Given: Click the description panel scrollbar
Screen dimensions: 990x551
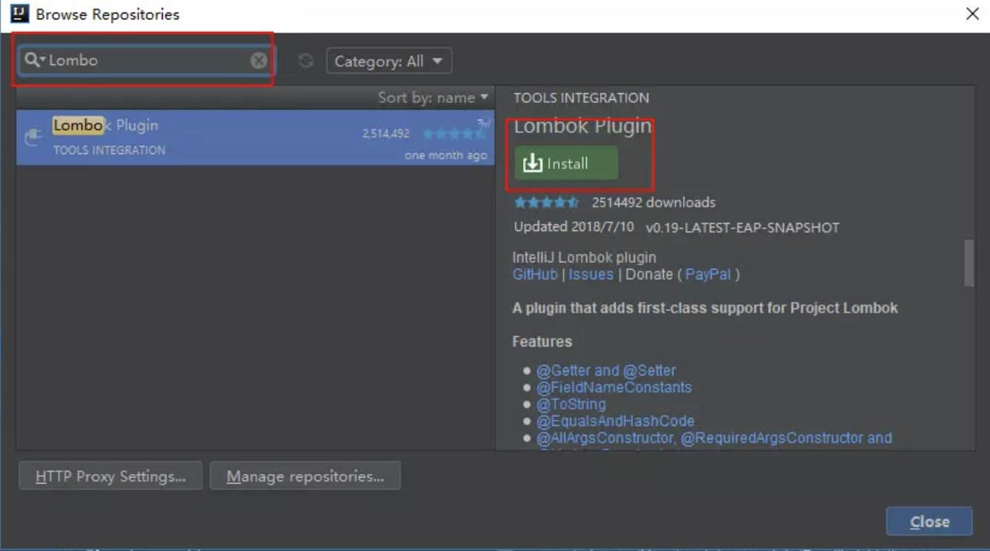Looking at the screenshot, I should tap(969, 263).
